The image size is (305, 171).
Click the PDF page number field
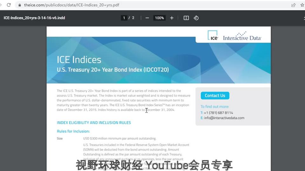[124, 18]
